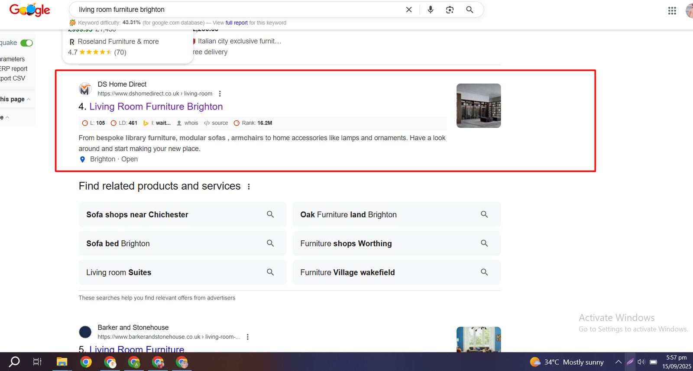Viewport: 693px width, 371px height.
Task: Open DS Home Direct result options menu
Action: [x=220, y=94]
